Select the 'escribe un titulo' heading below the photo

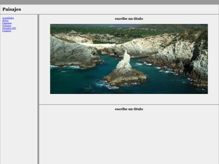click(x=129, y=109)
